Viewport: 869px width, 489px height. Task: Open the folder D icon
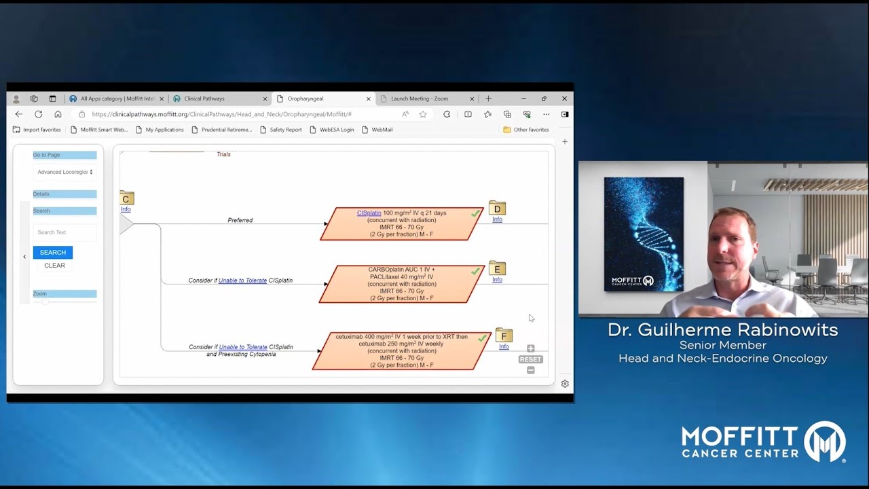coord(497,209)
